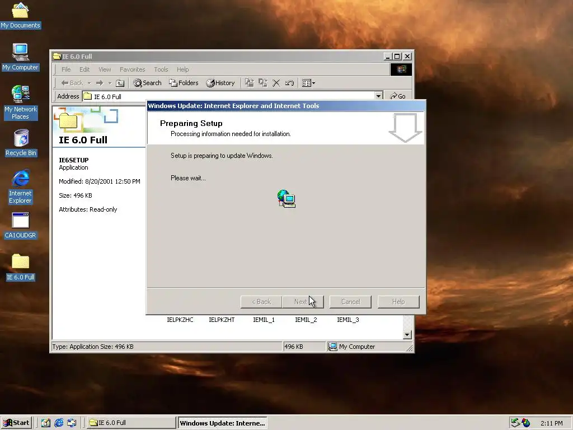
Task: Open the Tools menu
Action: (161, 69)
